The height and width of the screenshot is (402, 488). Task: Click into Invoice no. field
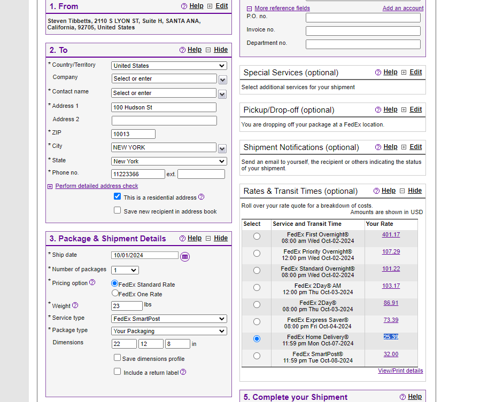point(363,31)
